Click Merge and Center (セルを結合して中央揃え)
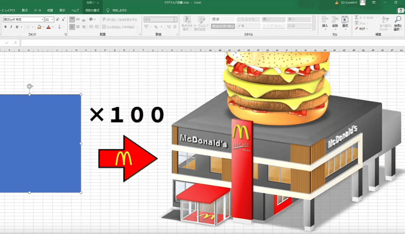405x234 pixels. [119, 27]
